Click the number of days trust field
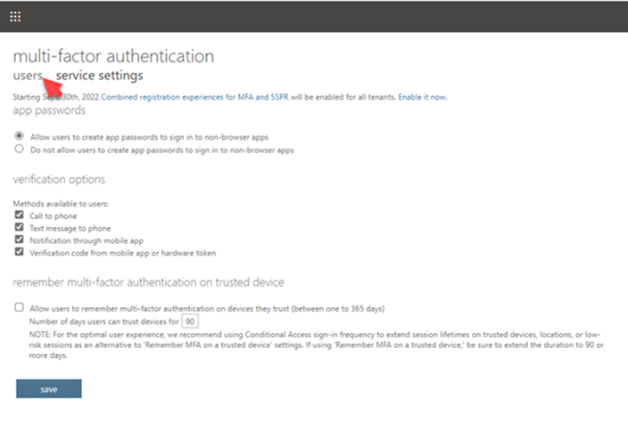This screenshot has width=628, height=422. (189, 320)
